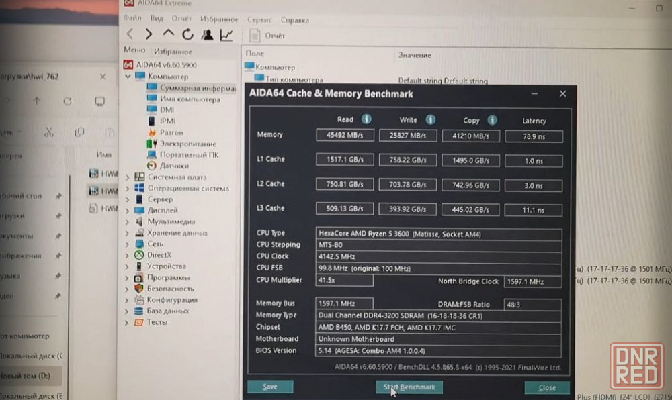Click the Конфигурация icon in tree
The image size is (672, 400).
click(x=139, y=300)
